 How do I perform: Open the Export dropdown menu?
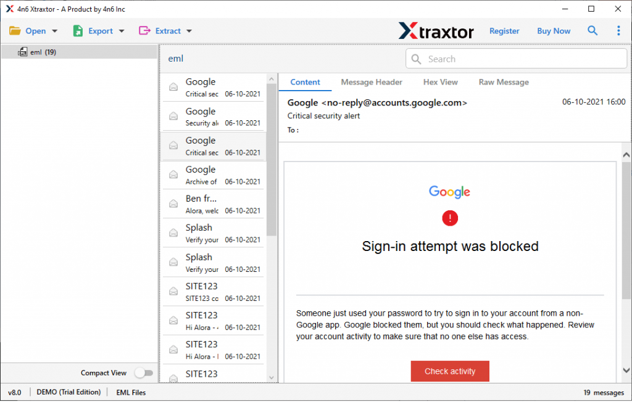tap(120, 30)
